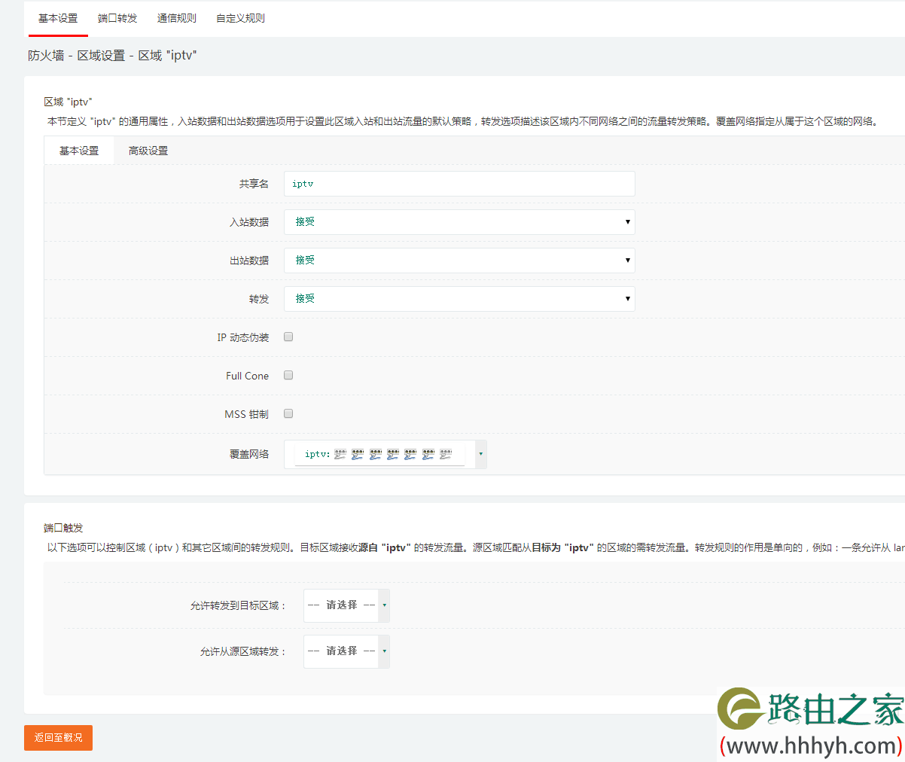905x762 pixels.
Task: Open the 出站数据 policy dropdown
Action: (x=459, y=261)
